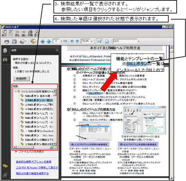Save a copy with the floppy disk icon

14,41
